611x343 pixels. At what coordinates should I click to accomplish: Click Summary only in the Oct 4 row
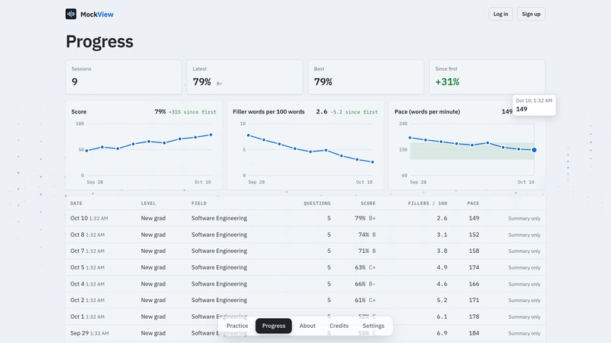(524, 284)
